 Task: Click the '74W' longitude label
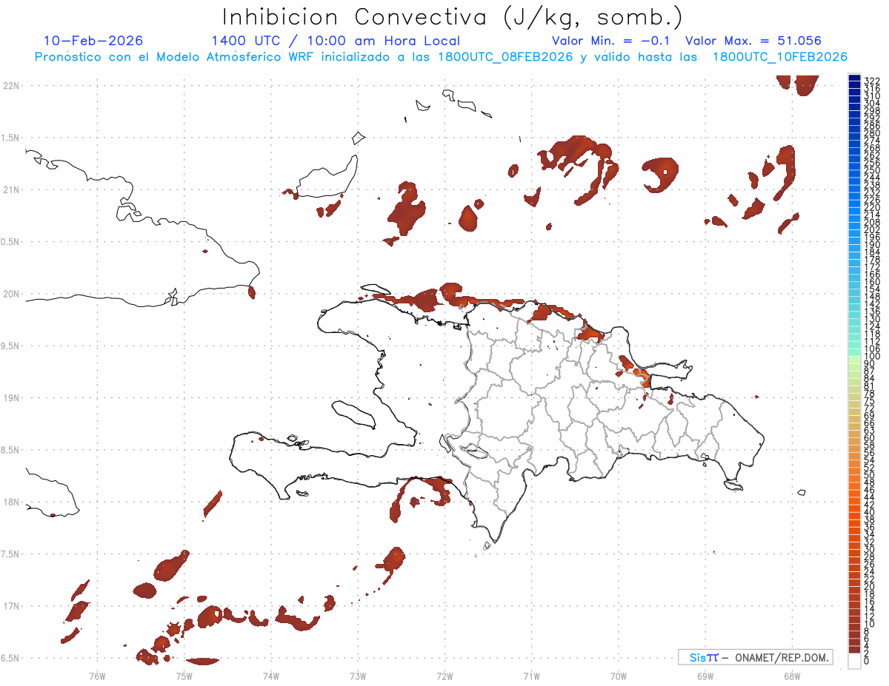(x=271, y=675)
